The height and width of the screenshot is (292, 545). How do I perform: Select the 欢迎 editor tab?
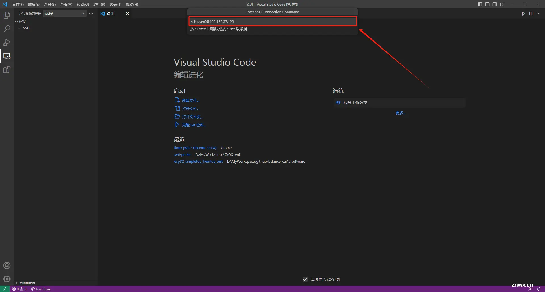coord(115,14)
